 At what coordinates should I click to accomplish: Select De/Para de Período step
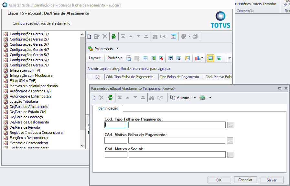[25, 128]
